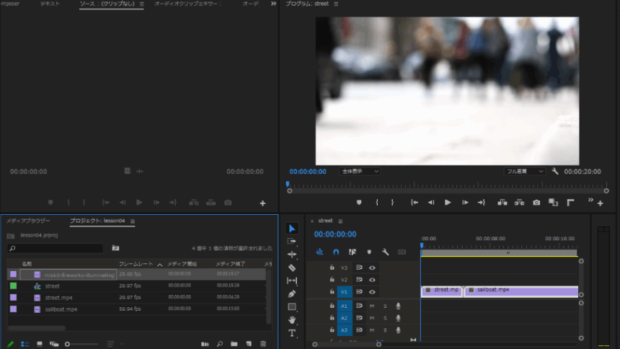Play the Program monitor video

[448, 203]
